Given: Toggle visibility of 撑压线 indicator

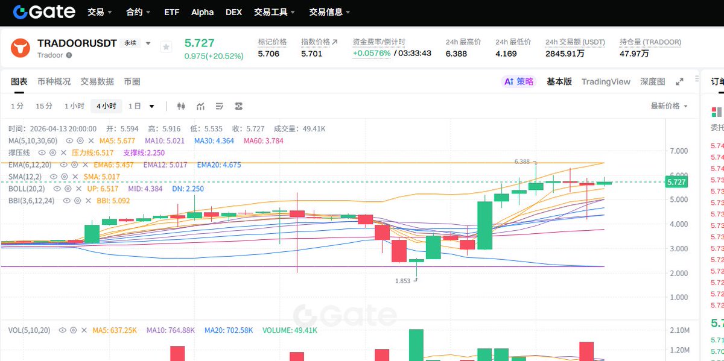Looking at the screenshot, I should coord(43,152).
